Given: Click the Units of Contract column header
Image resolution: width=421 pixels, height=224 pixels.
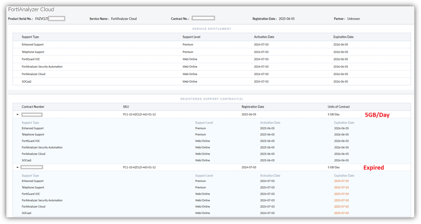Looking at the screenshot, I should coord(338,107).
